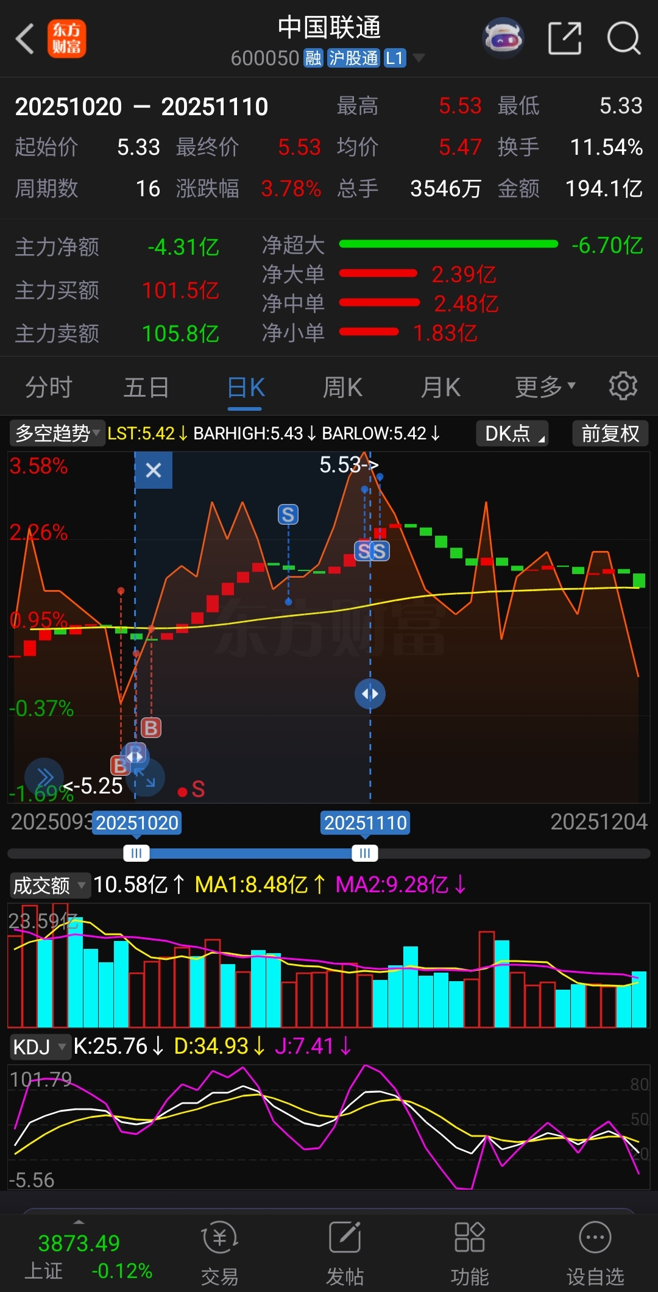Tap the expand double-chevron icon on chart
The image size is (658, 1292).
[44, 778]
